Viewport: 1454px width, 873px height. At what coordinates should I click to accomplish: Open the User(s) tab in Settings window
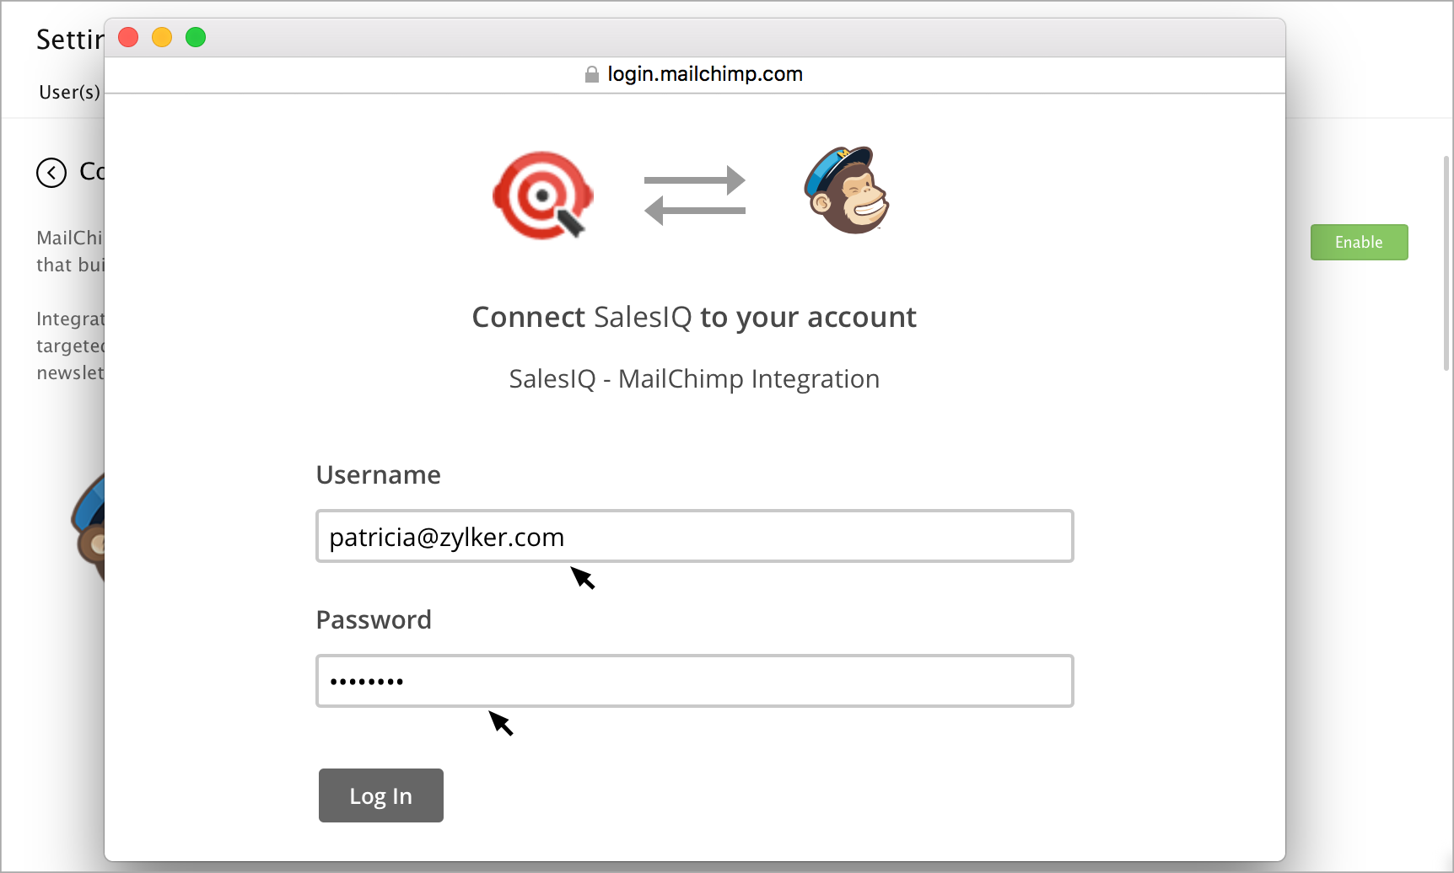pyautogui.click(x=69, y=92)
